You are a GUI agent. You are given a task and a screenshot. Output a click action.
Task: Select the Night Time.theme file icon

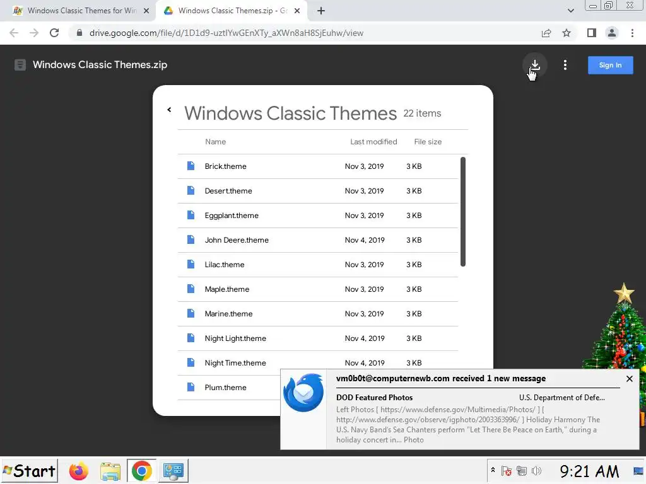[191, 362]
